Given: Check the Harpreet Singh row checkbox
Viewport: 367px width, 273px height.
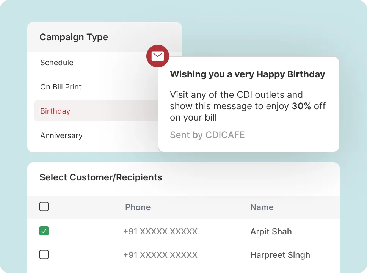Looking at the screenshot, I should pos(44,254).
